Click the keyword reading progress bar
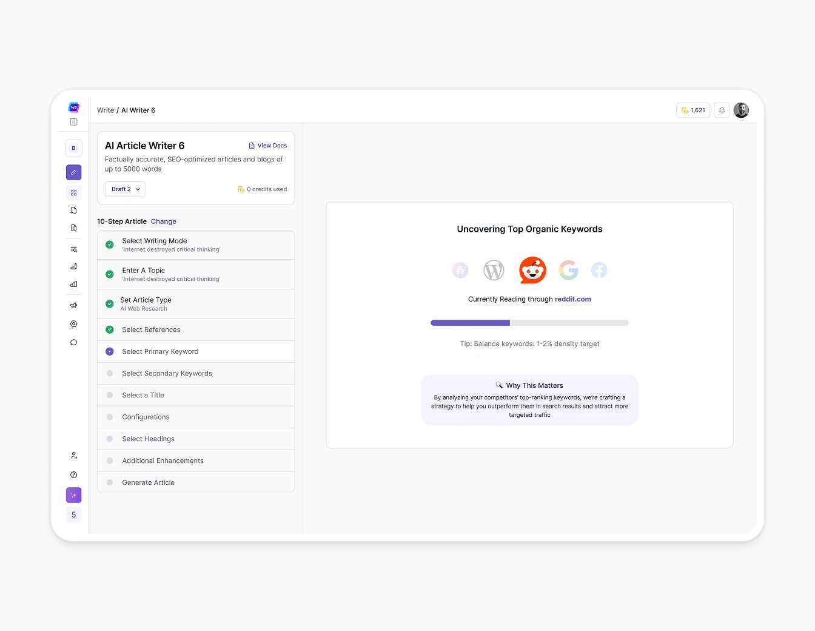The image size is (815, 631). [x=529, y=322]
